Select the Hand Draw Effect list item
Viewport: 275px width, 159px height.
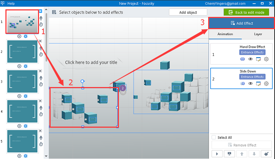coord(241,54)
